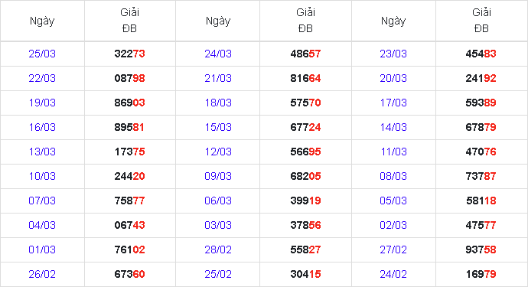Viewport: 528px width, 287px height.
Task: Select the 10/03 date link
Action: (x=42, y=176)
